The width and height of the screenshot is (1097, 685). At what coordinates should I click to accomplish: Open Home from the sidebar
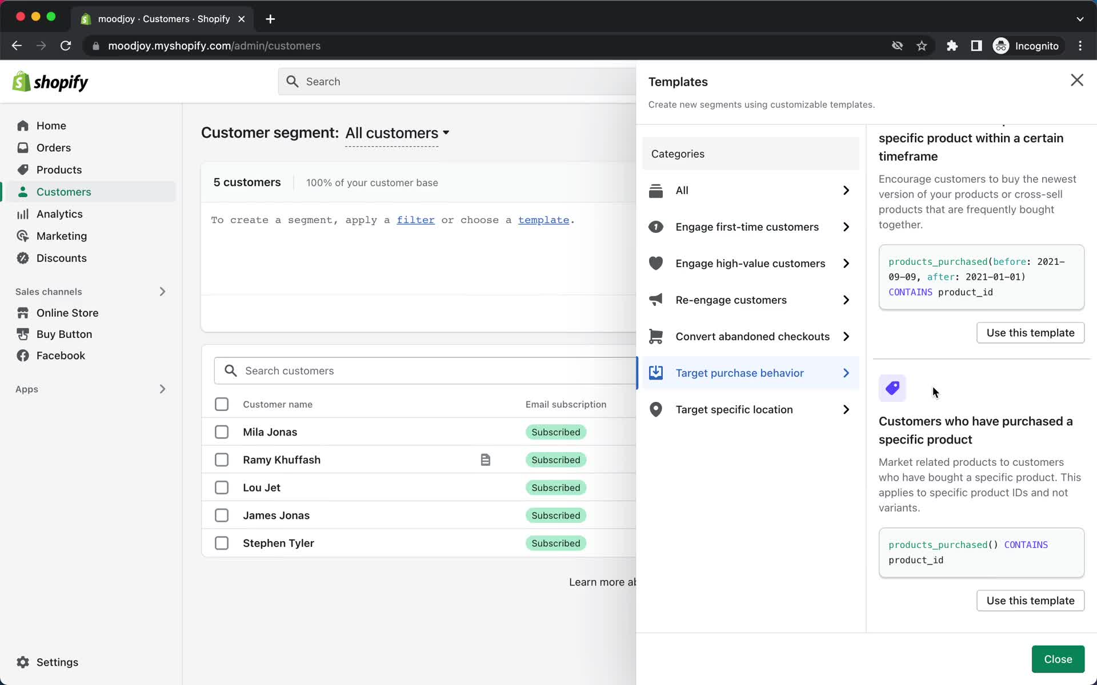pos(51,126)
